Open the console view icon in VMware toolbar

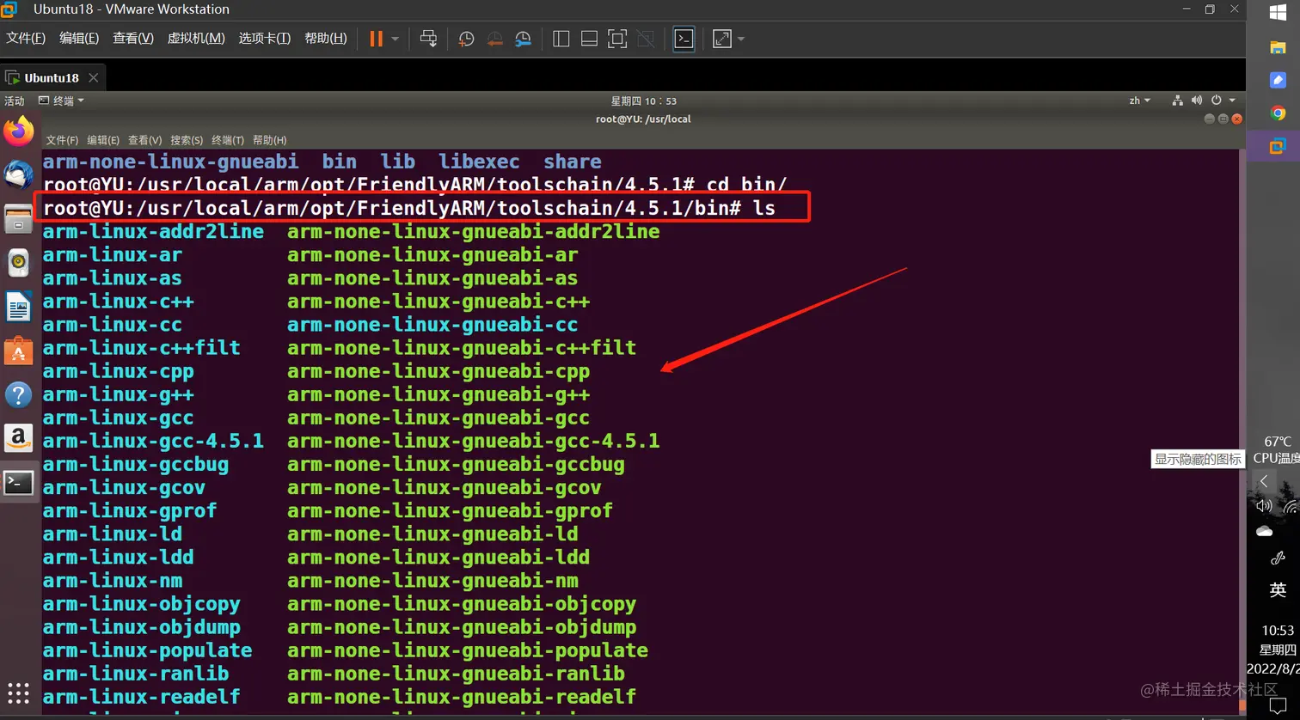[684, 39]
